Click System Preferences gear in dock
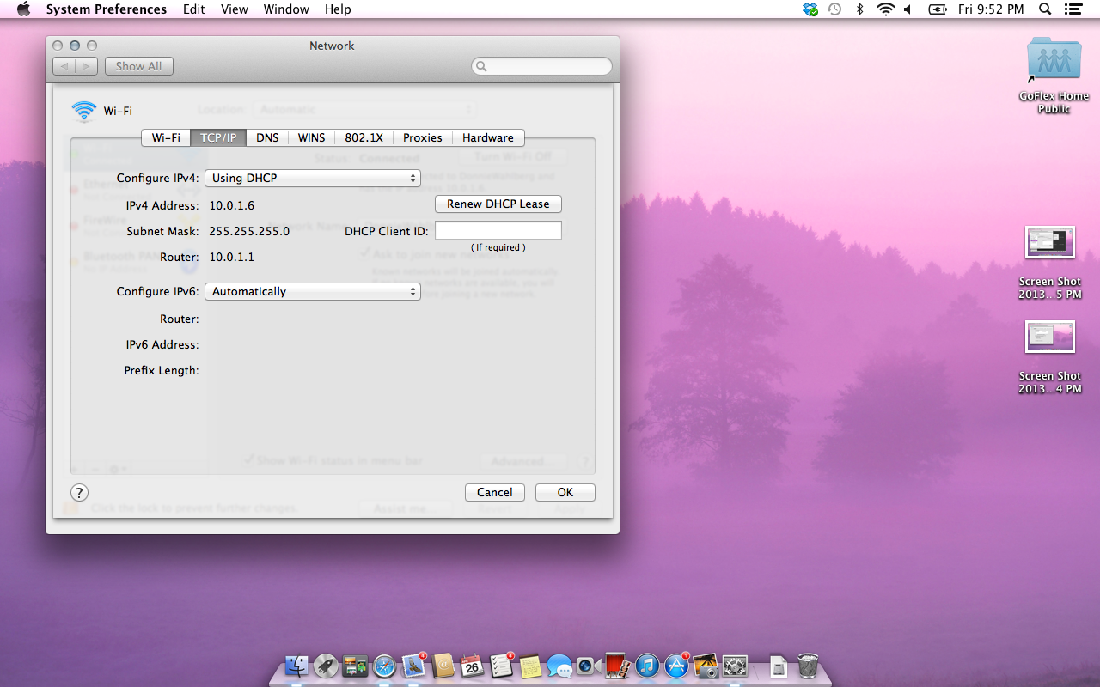Screen dimensions: 1100x687 [x=735, y=666]
